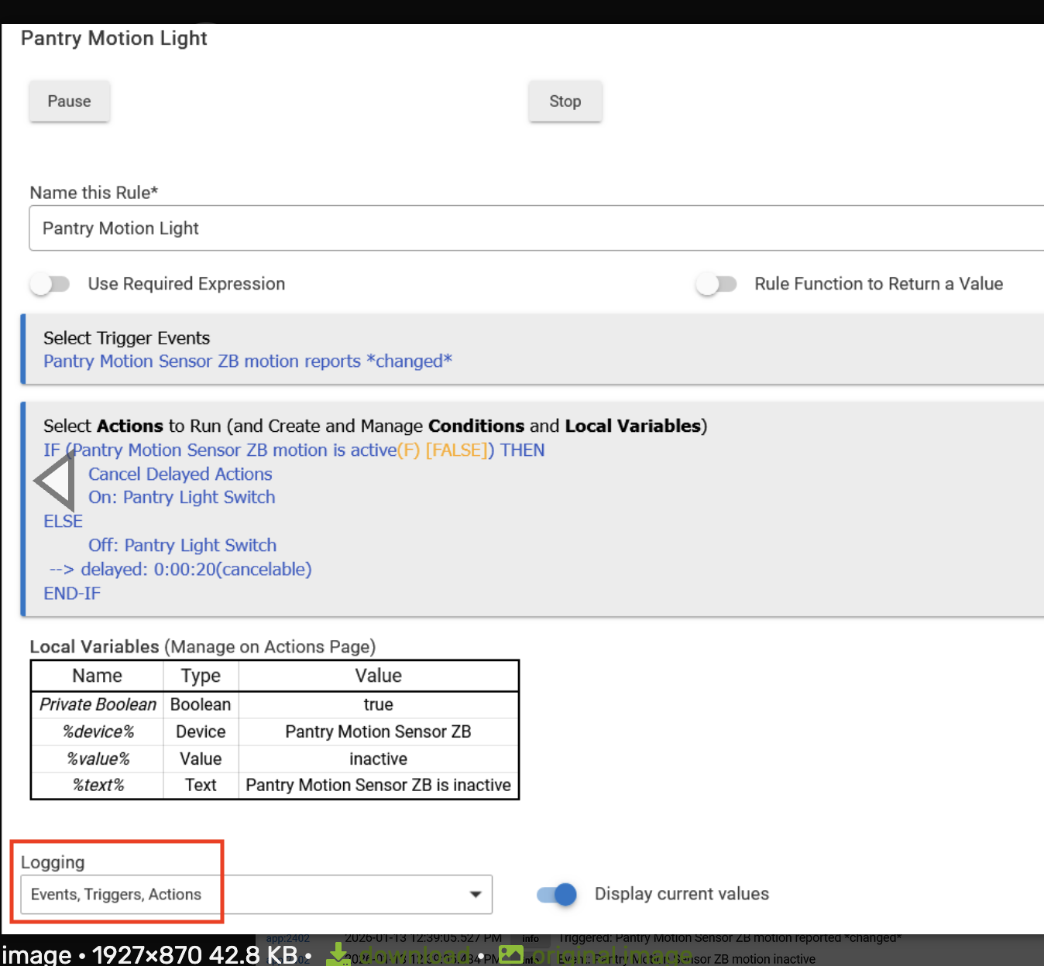This screenshot has height=966, width=1044.
Task: Pause the Pantry Motion Light rule
Action: pyautogui.click(x=70, y=101)
